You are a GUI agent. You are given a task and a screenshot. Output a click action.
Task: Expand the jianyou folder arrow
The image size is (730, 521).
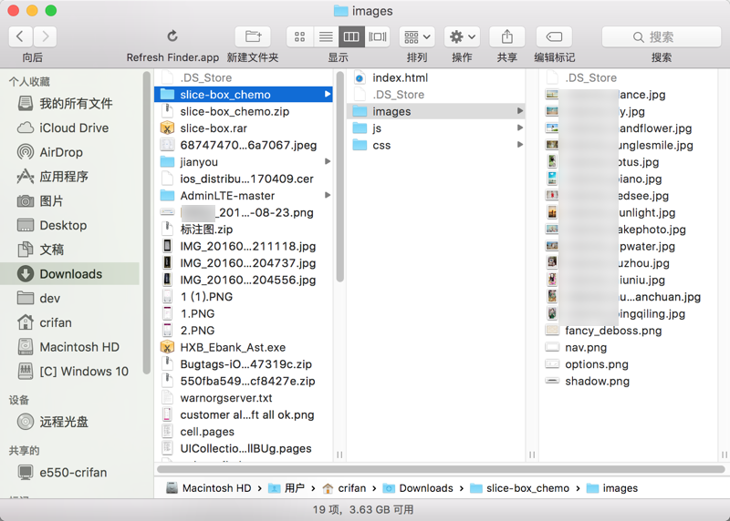(x=328, y=162)
